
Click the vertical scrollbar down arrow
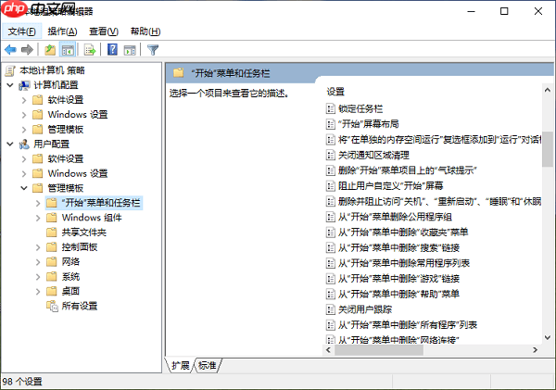click(548, 337)
